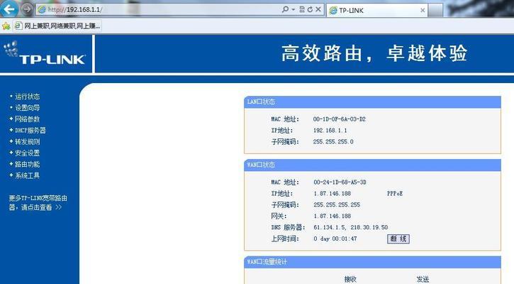
Task: Click the browser Forward arrow button
Action: (27, 9)
